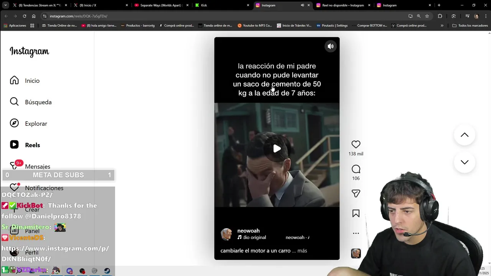Viewport: 491px width, 276px height.
Task: Open Mensajes in Instagram sidebar
Action: pos(30,166)
